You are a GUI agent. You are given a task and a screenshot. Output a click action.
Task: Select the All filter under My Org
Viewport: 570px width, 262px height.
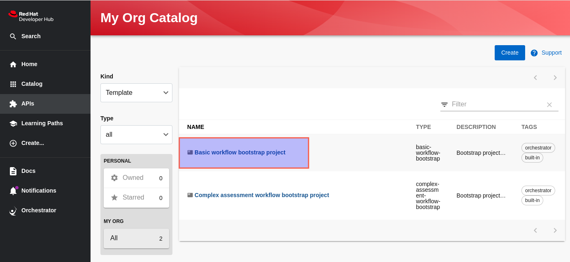coord(136,238)
